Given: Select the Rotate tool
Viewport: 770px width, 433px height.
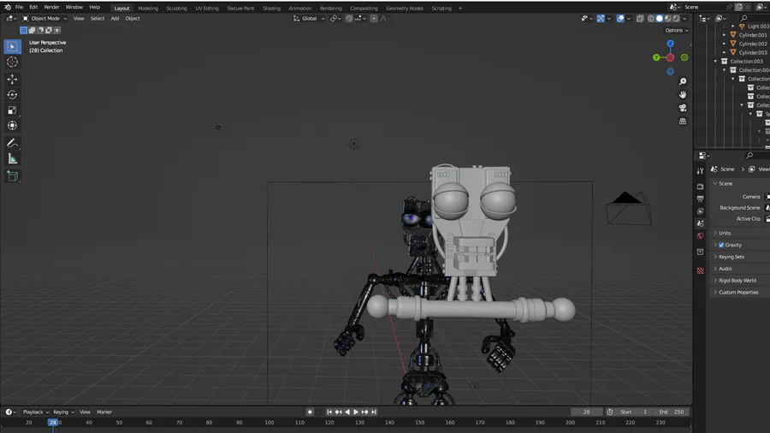Looking at the screenshot, I should pyautogui.click(x=12, y=95).
